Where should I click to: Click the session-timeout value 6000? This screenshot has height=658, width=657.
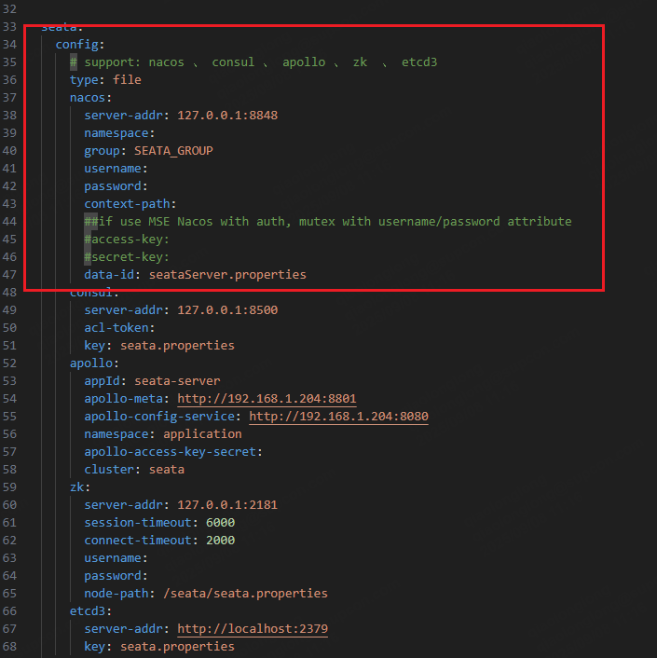(x=220, y=523)
